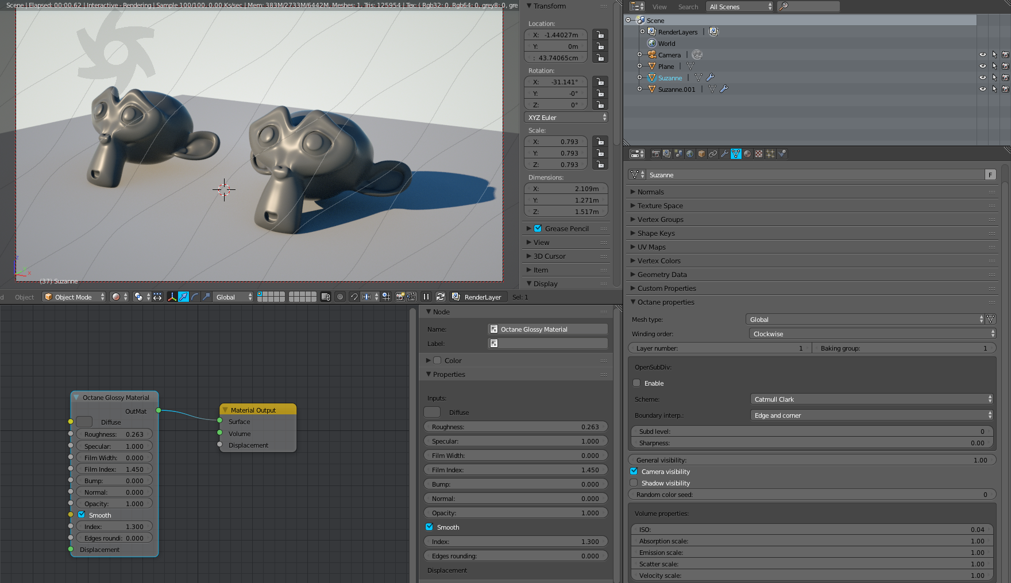The image size is (1011, 583).
Task: Disable the Camera visibility checkbox
Action: point(634,471)
